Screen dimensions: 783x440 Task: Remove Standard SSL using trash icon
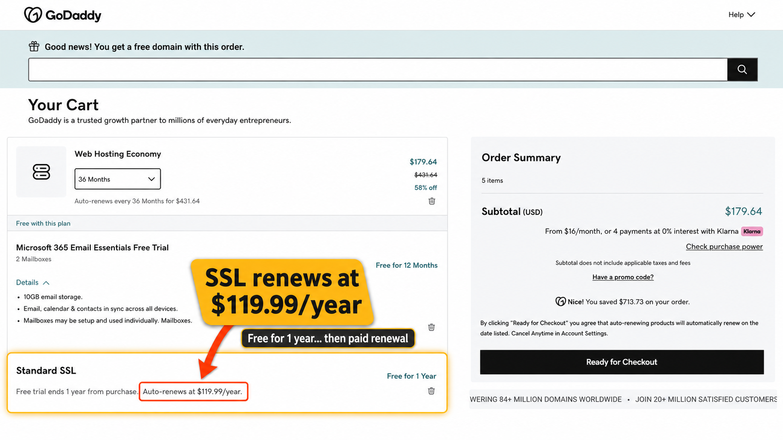tap(431, 391)
